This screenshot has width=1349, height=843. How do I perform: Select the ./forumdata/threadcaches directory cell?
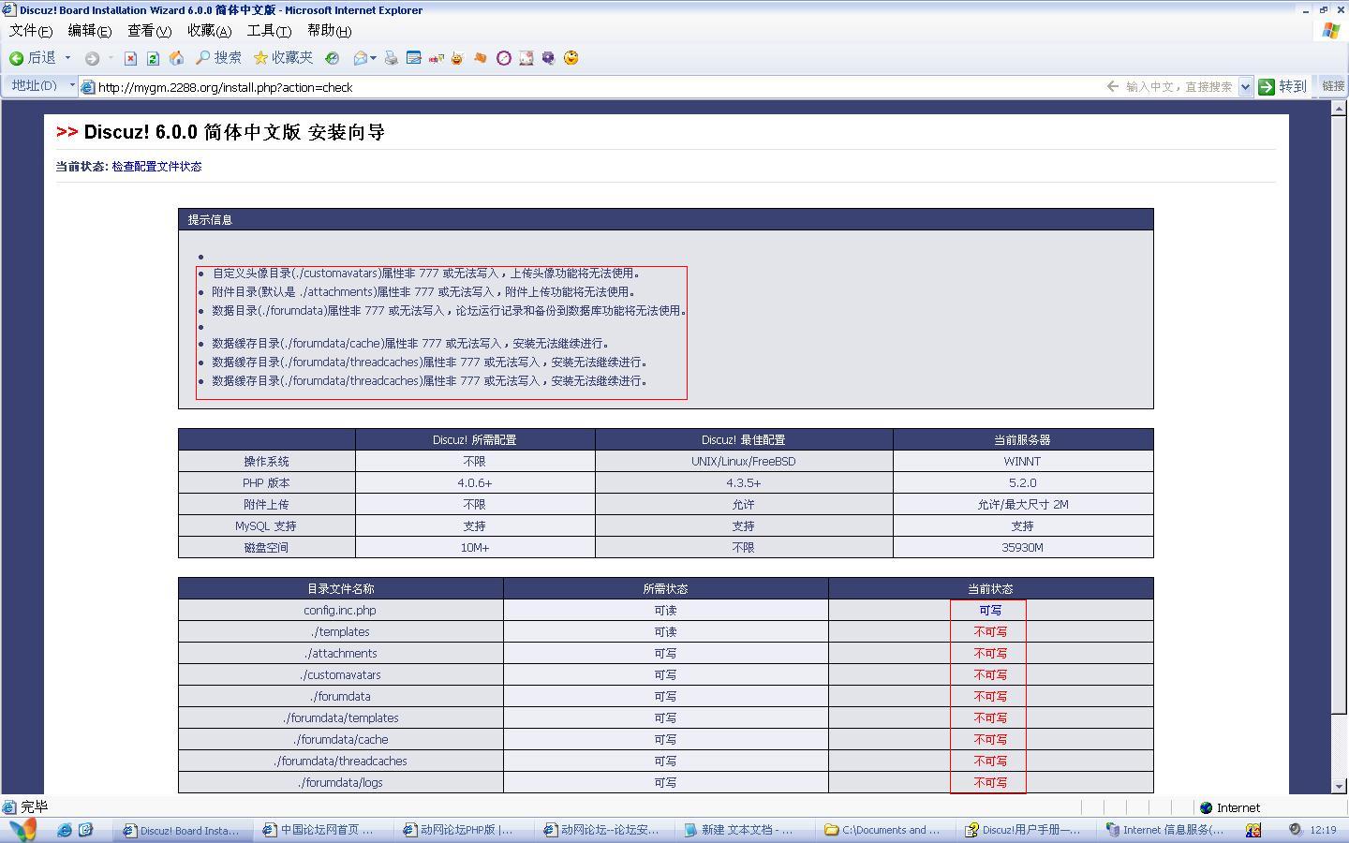340,761
